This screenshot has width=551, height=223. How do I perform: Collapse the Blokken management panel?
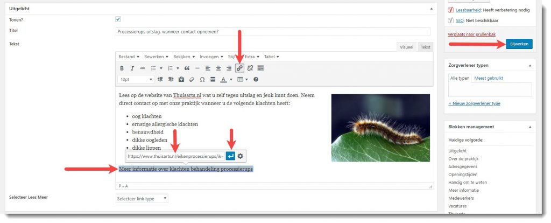pyautogui.click(x=530, y=127)
